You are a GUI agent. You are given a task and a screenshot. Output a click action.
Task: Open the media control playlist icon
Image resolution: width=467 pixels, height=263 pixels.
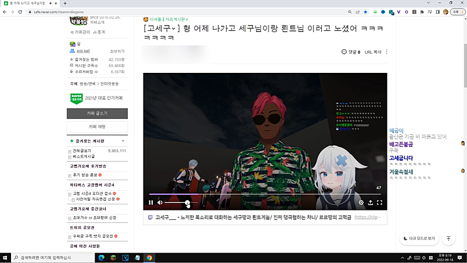click(430, 12)
